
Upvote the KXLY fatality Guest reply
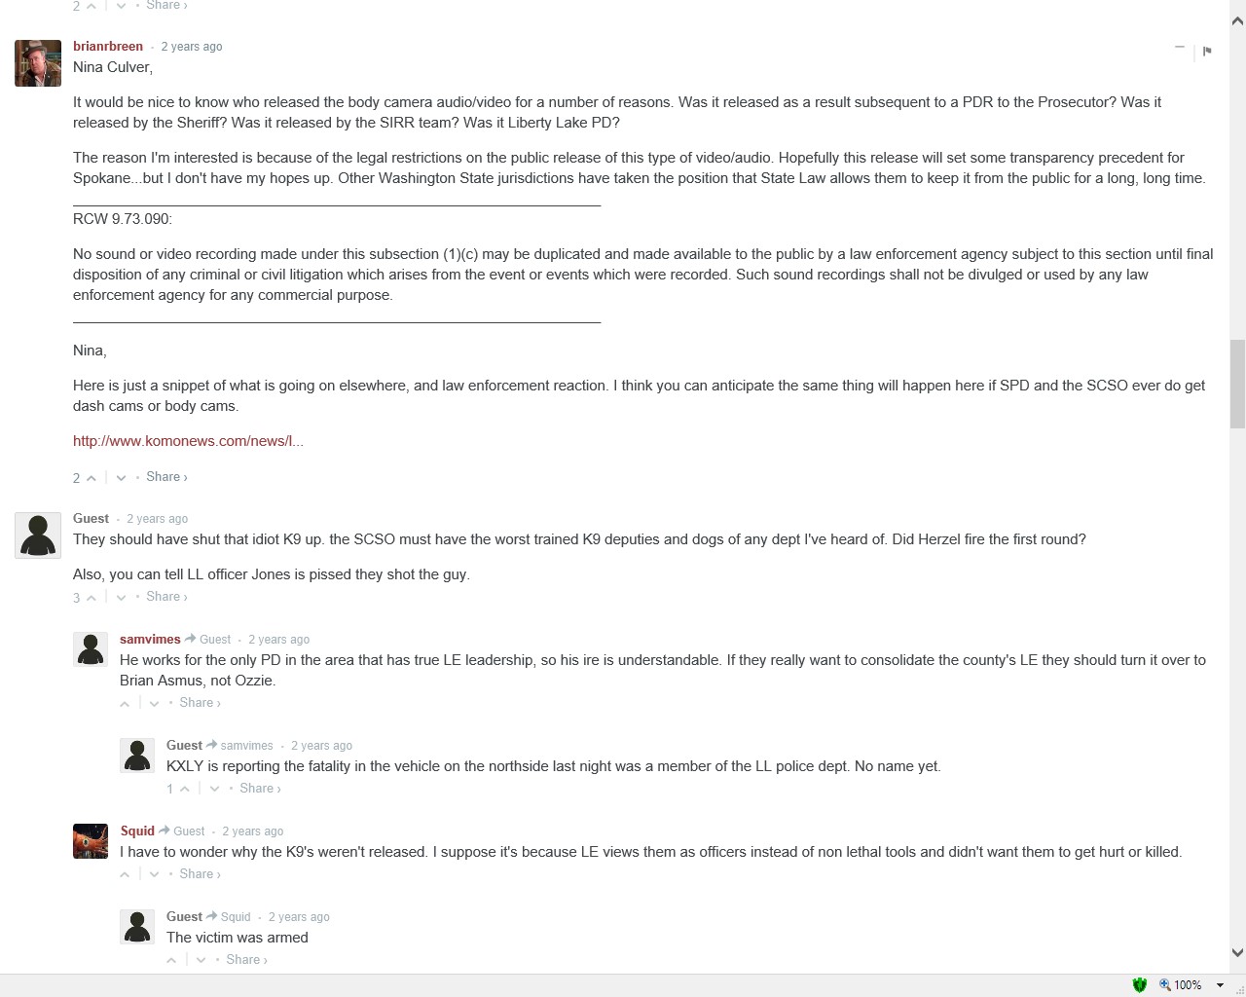click(x=184, y=789)
